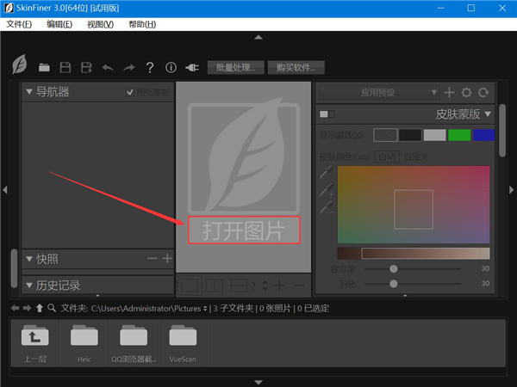
Task: Toggle the 皮肤蒙版 panel switch
Action: tap(327, 114)
